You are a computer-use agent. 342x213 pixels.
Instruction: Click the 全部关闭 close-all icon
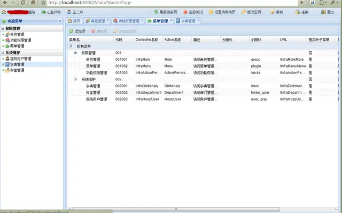pyautogui.click(x=185, y=12)
